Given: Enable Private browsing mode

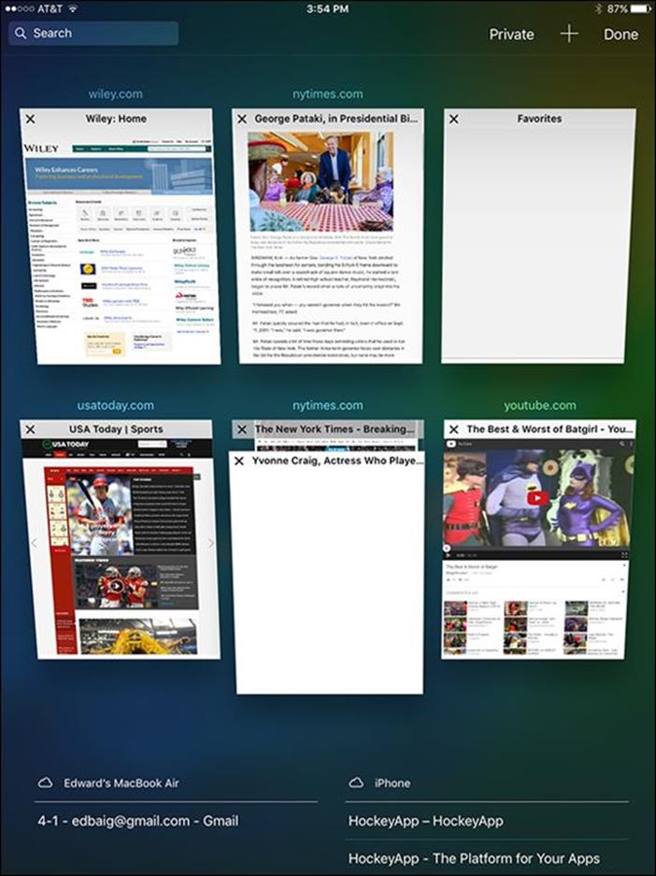Looking at the screenshot, I should [x=511, y=34].
